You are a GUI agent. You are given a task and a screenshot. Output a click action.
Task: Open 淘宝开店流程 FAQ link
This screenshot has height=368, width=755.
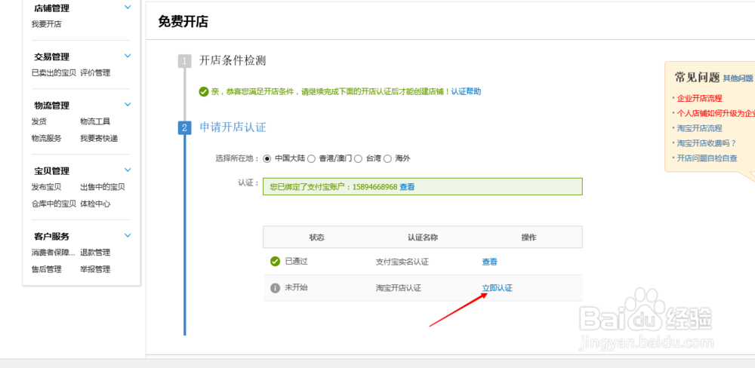[700, 128]
